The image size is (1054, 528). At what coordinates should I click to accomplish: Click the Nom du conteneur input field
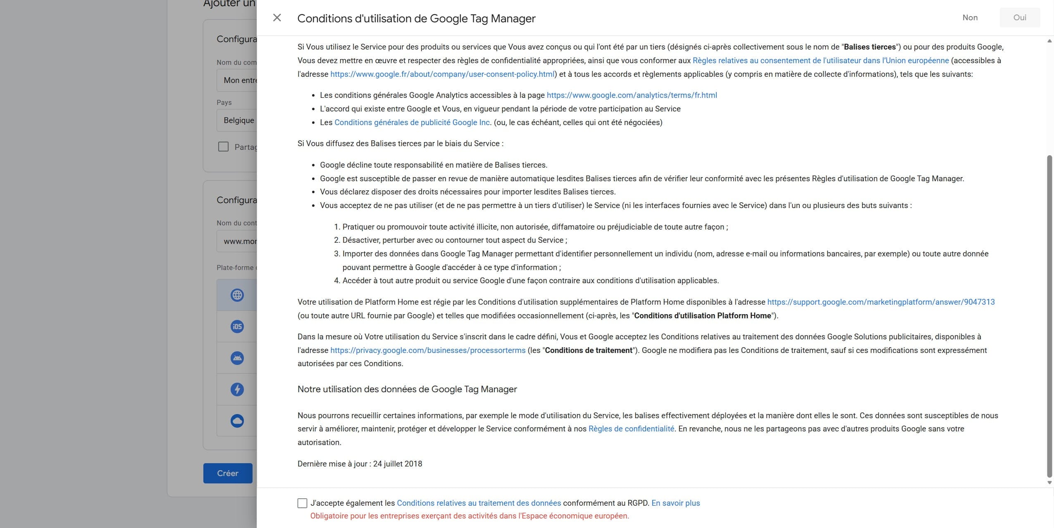(x=237, y=242)
